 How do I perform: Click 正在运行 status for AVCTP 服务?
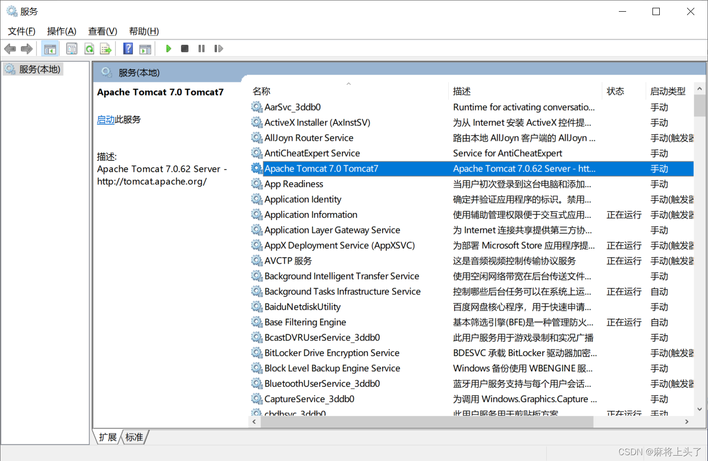pos(624,261)
